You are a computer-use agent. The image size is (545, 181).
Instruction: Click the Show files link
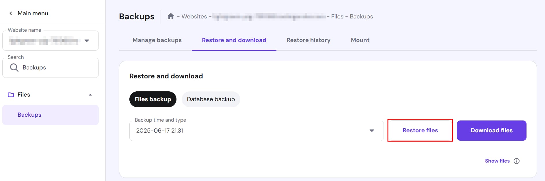tap(497, 161)
